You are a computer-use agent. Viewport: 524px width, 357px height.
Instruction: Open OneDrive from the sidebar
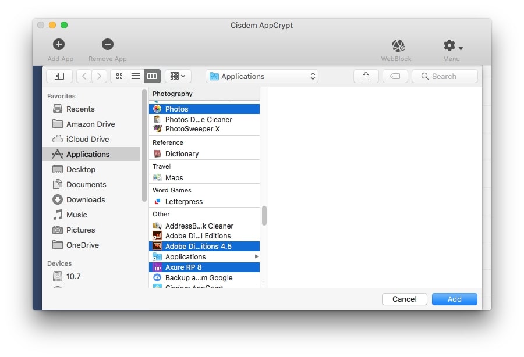pos(91,245)
